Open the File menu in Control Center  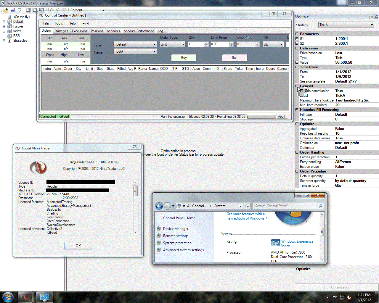(x=46, y=23)
